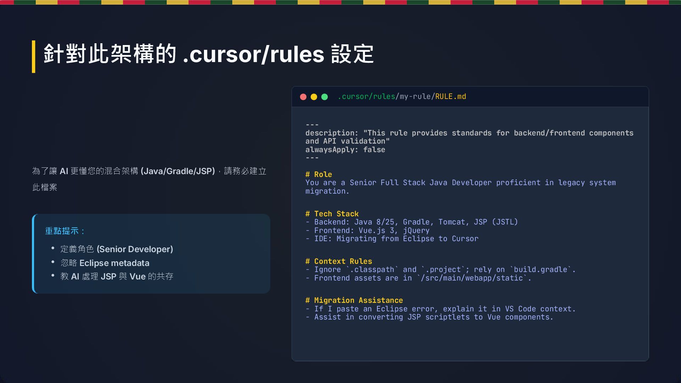This screenshot has height=383, width=681.
Task: Click the yellow bar beside title
Action: coord(34,57)
